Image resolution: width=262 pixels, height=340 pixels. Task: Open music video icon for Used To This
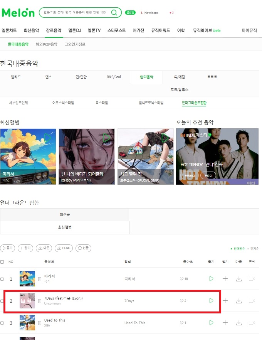click(x=252, y=323)
